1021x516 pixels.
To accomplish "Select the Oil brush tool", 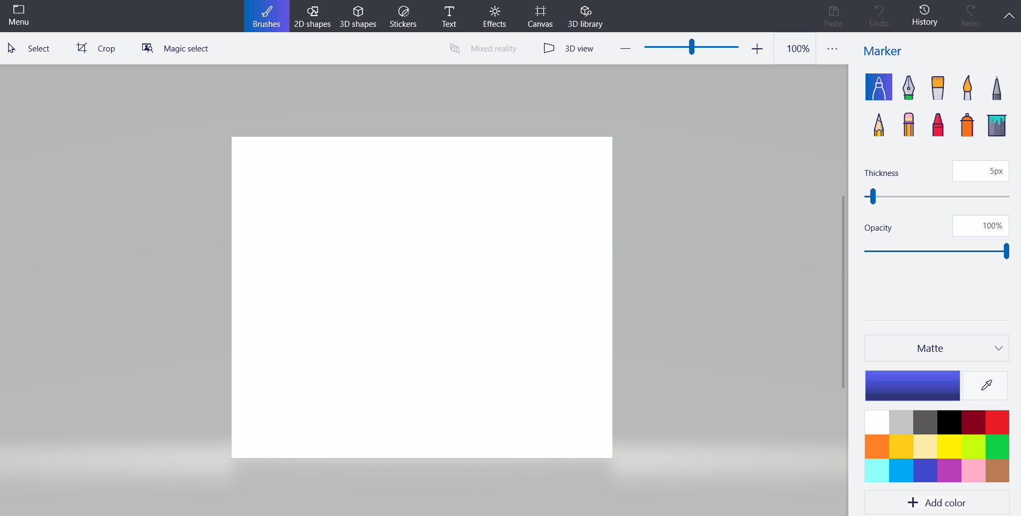I will click(937, 87).
